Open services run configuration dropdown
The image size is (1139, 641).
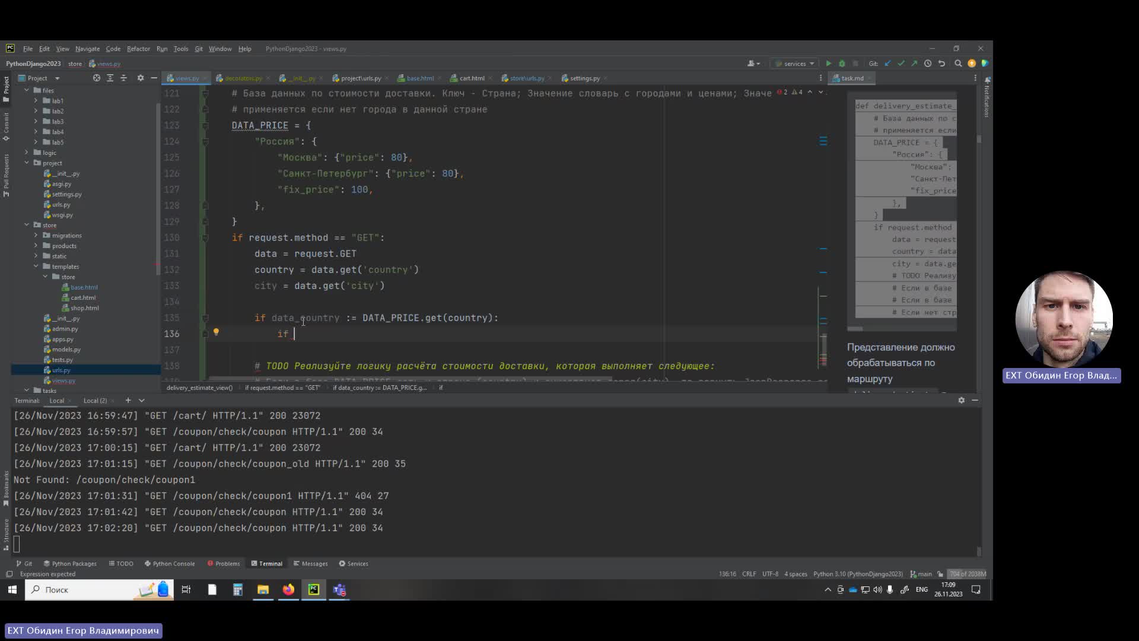[x=795, y=64]
